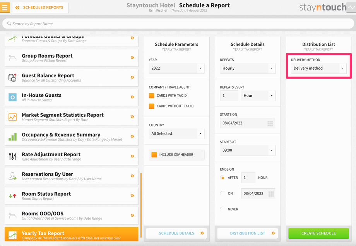This screenshot has width=356, height=246.
Task: Click the Rate Adjustment Report chevron arrow
Action: (x=132, y=156)
